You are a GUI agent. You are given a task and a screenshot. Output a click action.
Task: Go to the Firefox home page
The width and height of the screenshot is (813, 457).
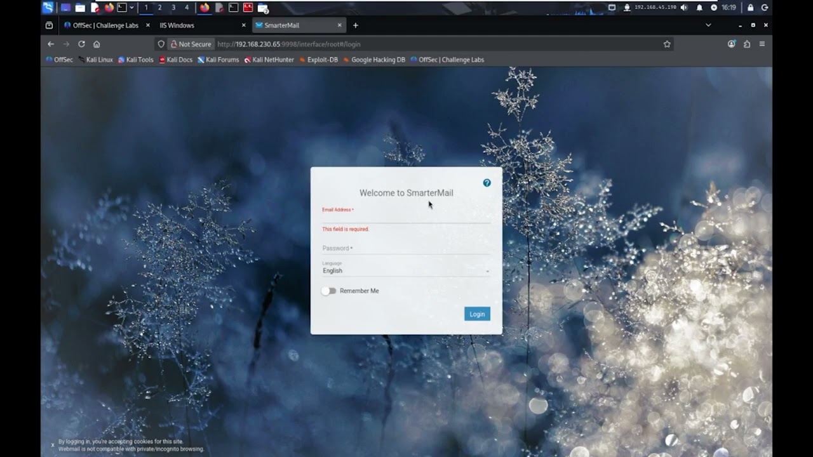pos(97,44)
